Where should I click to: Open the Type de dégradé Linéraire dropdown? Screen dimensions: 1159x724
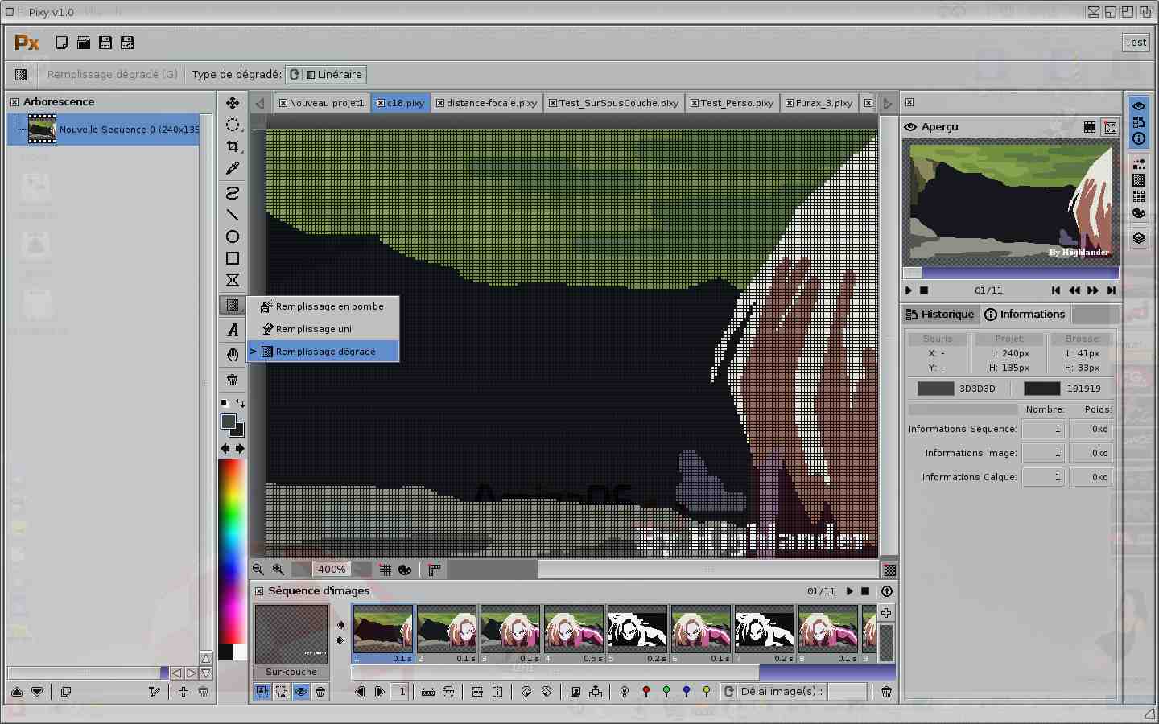pyautogui.click(x=327, y=75)
